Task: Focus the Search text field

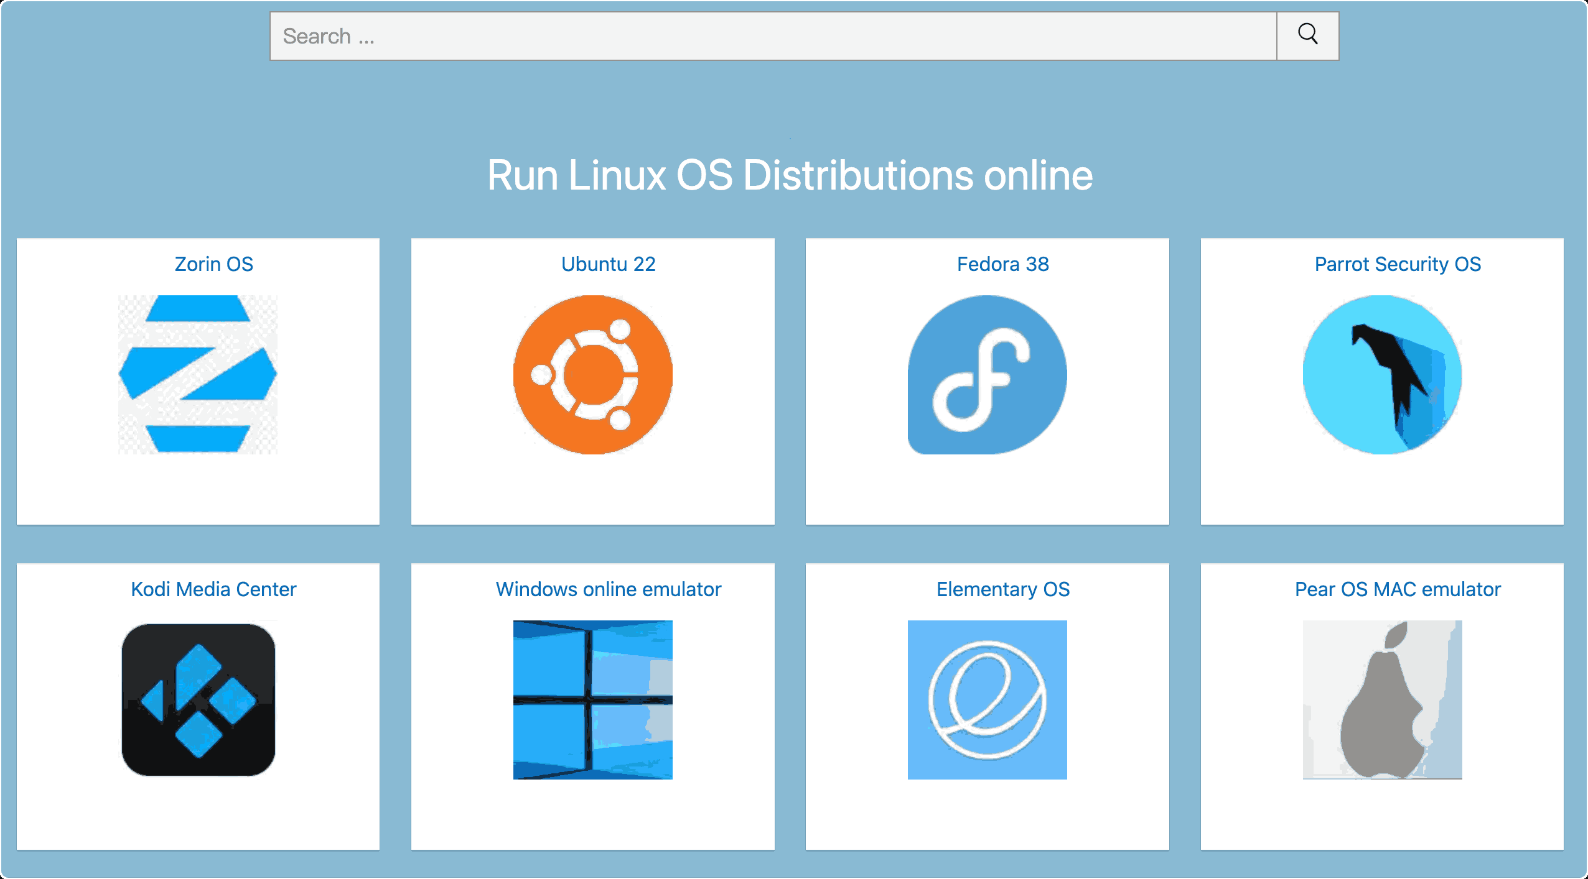Action: tap(773, 35)
